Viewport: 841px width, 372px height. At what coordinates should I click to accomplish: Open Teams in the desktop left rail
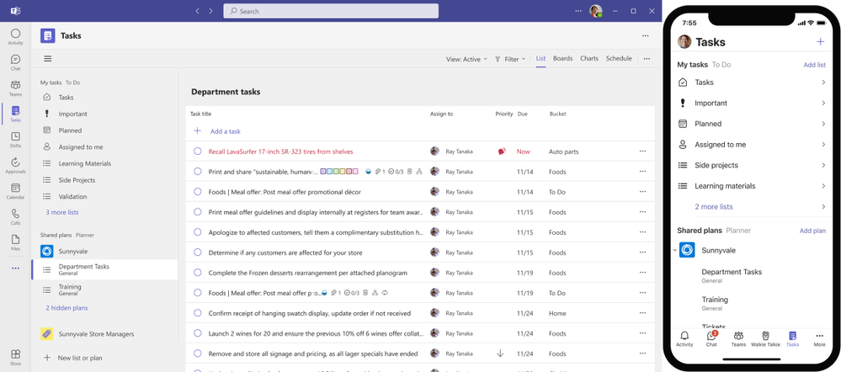click(15, 88)
